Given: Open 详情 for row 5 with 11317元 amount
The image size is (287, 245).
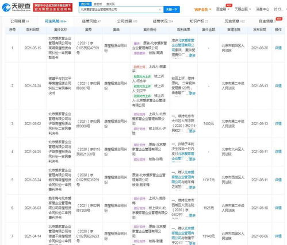Looking at the screenshot, I should point(278,180).
